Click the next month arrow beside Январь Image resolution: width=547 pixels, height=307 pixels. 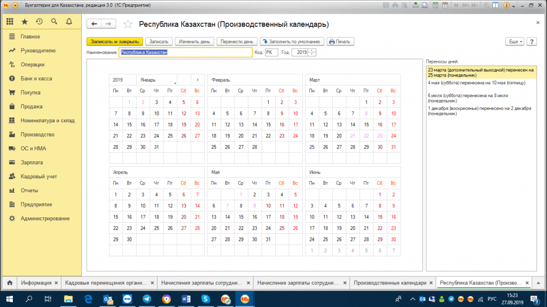click(198, 80)
